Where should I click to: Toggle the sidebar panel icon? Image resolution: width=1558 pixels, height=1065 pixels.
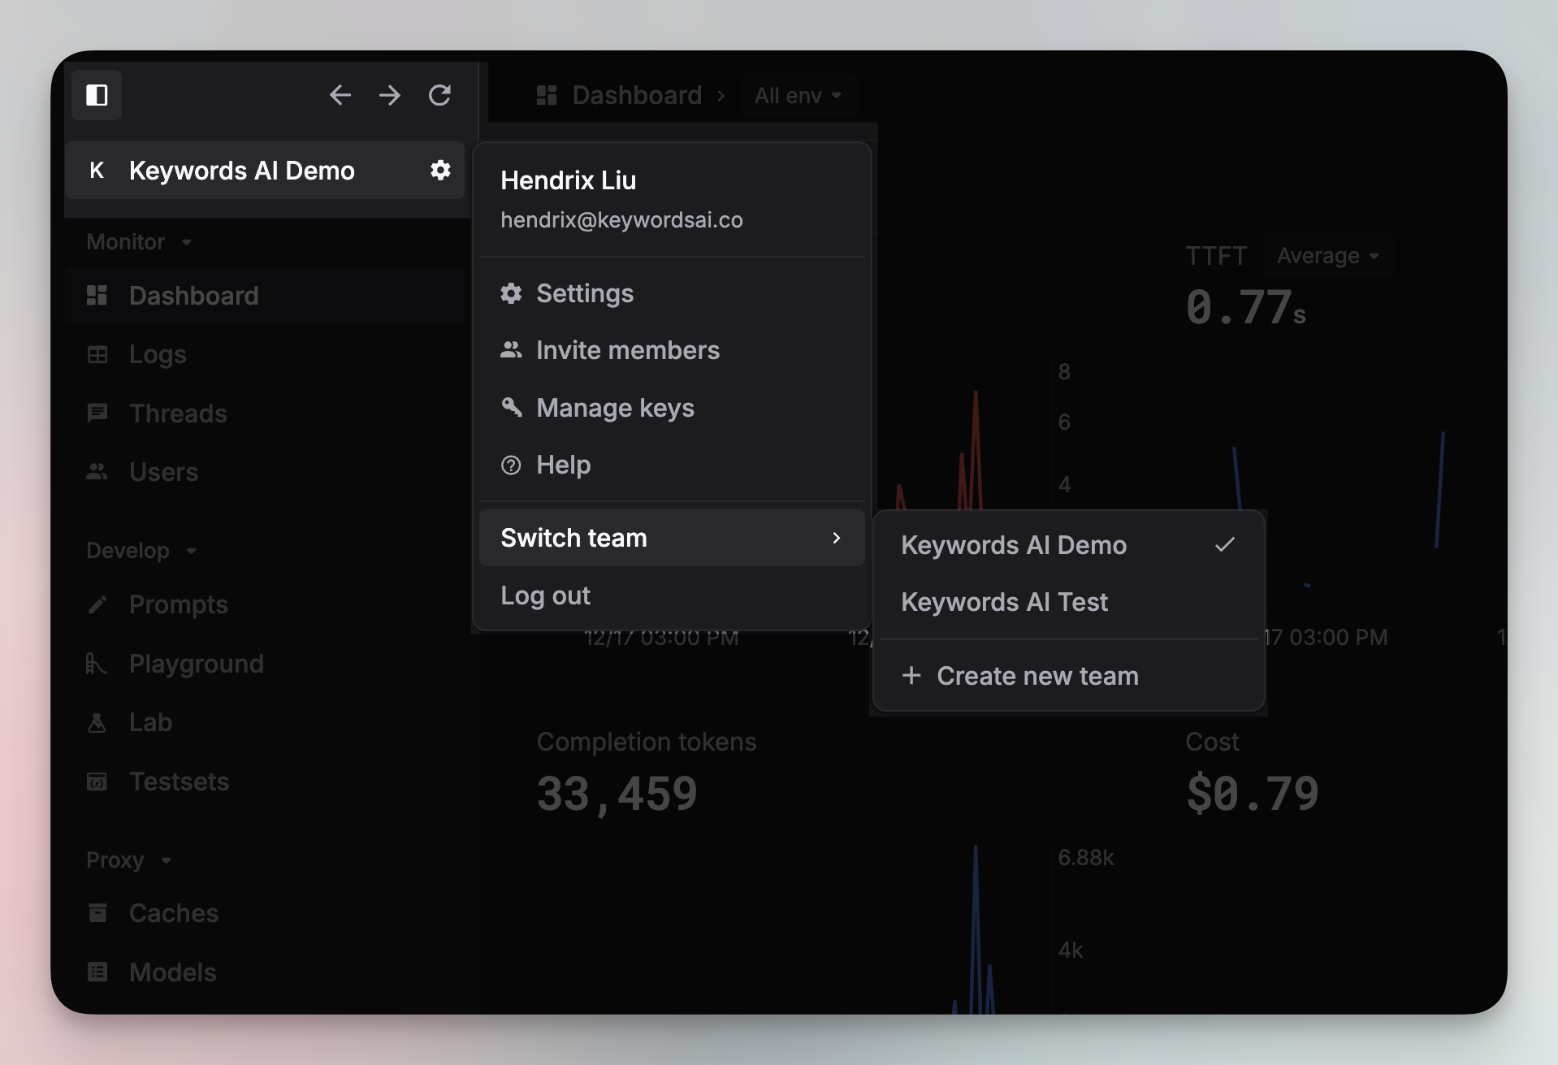(97, 95)
